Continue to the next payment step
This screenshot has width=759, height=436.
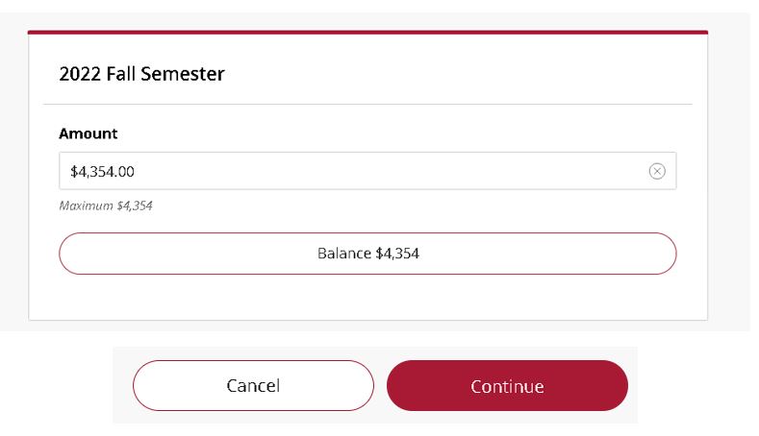507,386
